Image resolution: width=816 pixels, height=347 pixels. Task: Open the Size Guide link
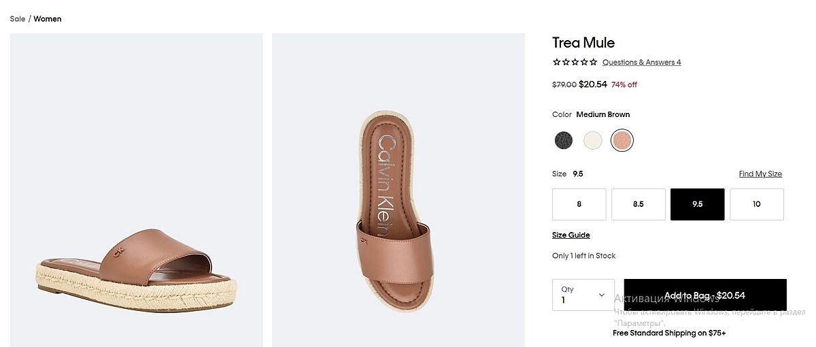pos(571,235)
